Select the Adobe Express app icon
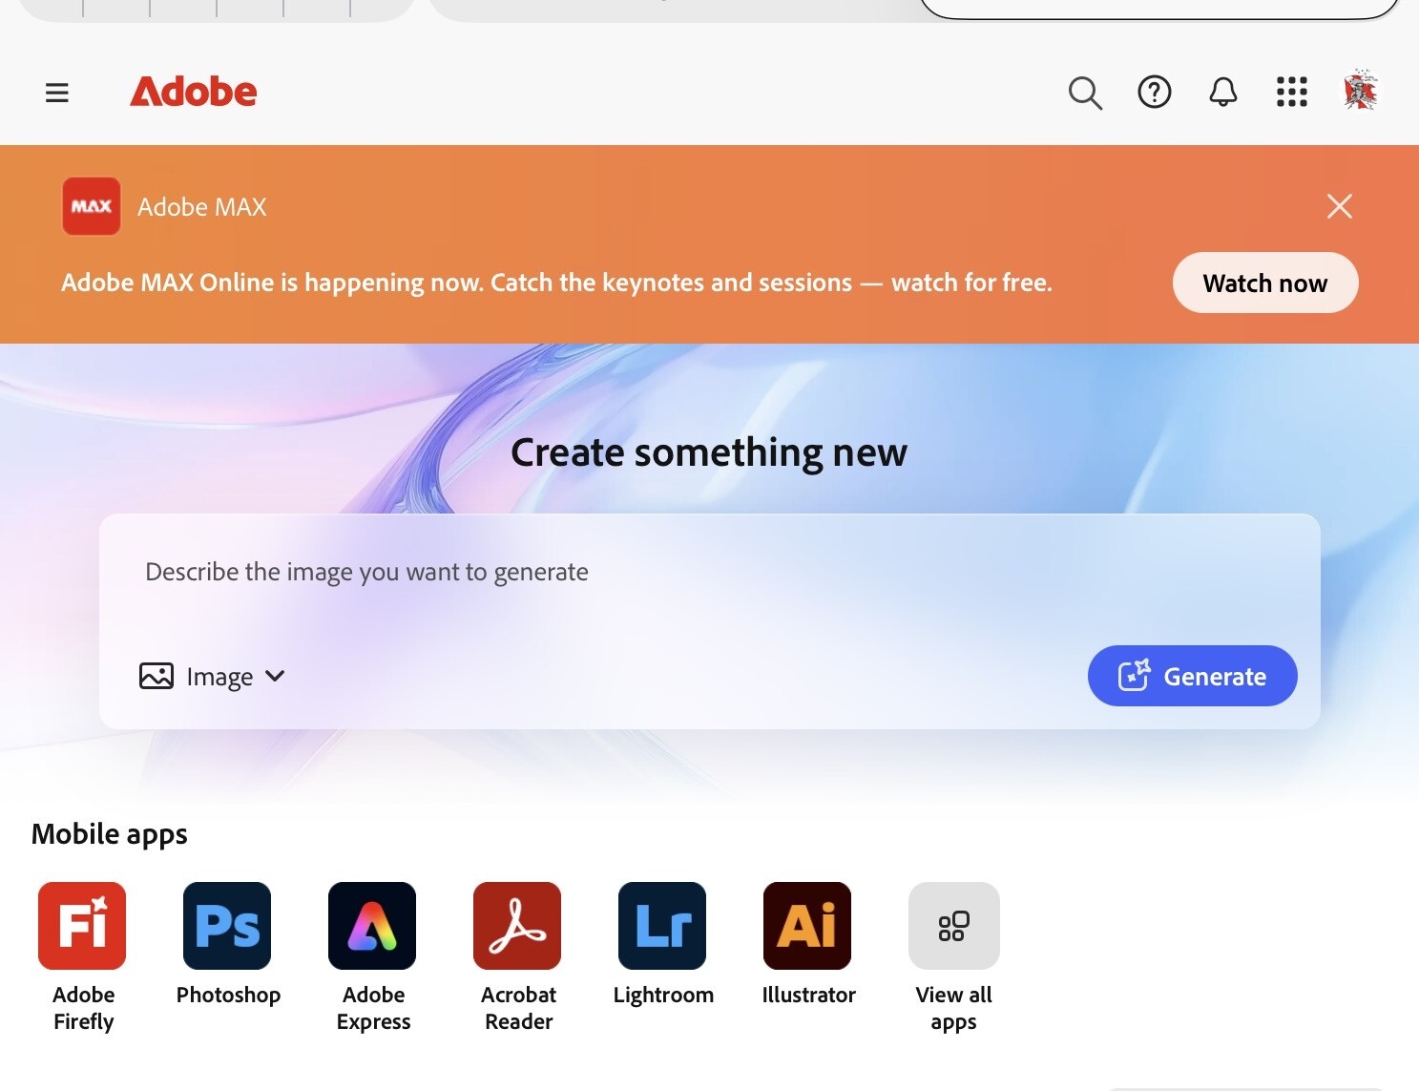The height and width of the screenshot is (1091, 1419). tap(372, 926)
